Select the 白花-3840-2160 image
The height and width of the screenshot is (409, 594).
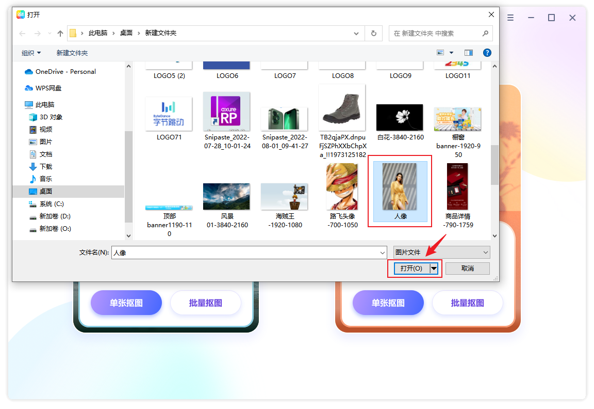401,122
